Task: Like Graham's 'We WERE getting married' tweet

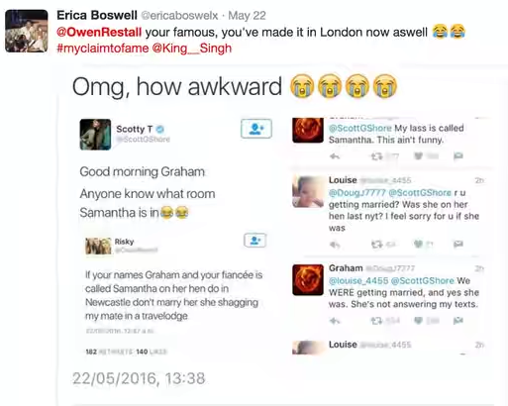Action: [x=418, y=321]
